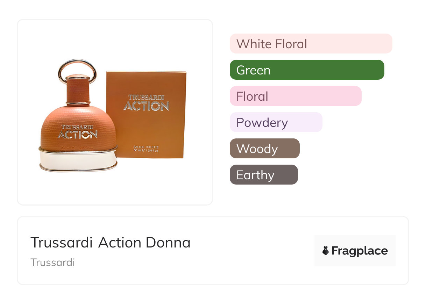Click the cream-colored base of the bottle
The height and width of the screenshot is (302, 426).
coord(77,161)
